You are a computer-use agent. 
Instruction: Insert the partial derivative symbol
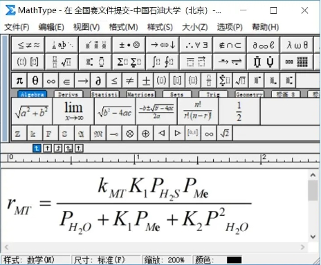point(98,81)
